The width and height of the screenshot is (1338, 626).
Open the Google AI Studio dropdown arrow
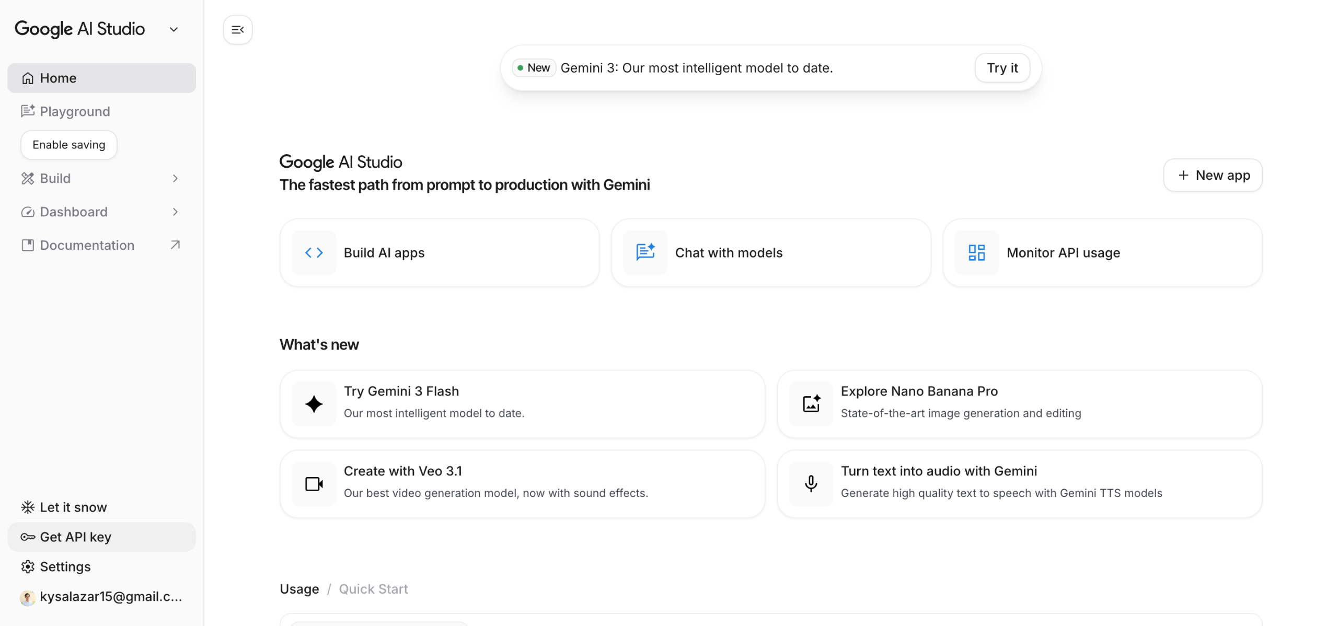click(174, 30)
